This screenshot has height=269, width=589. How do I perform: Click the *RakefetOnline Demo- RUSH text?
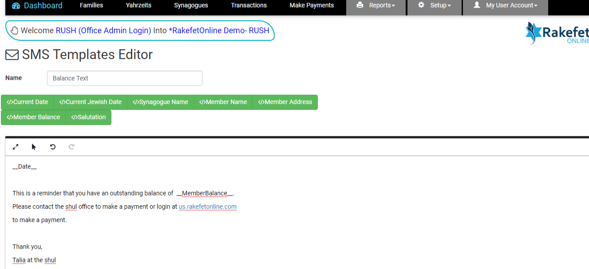(219, 31)
